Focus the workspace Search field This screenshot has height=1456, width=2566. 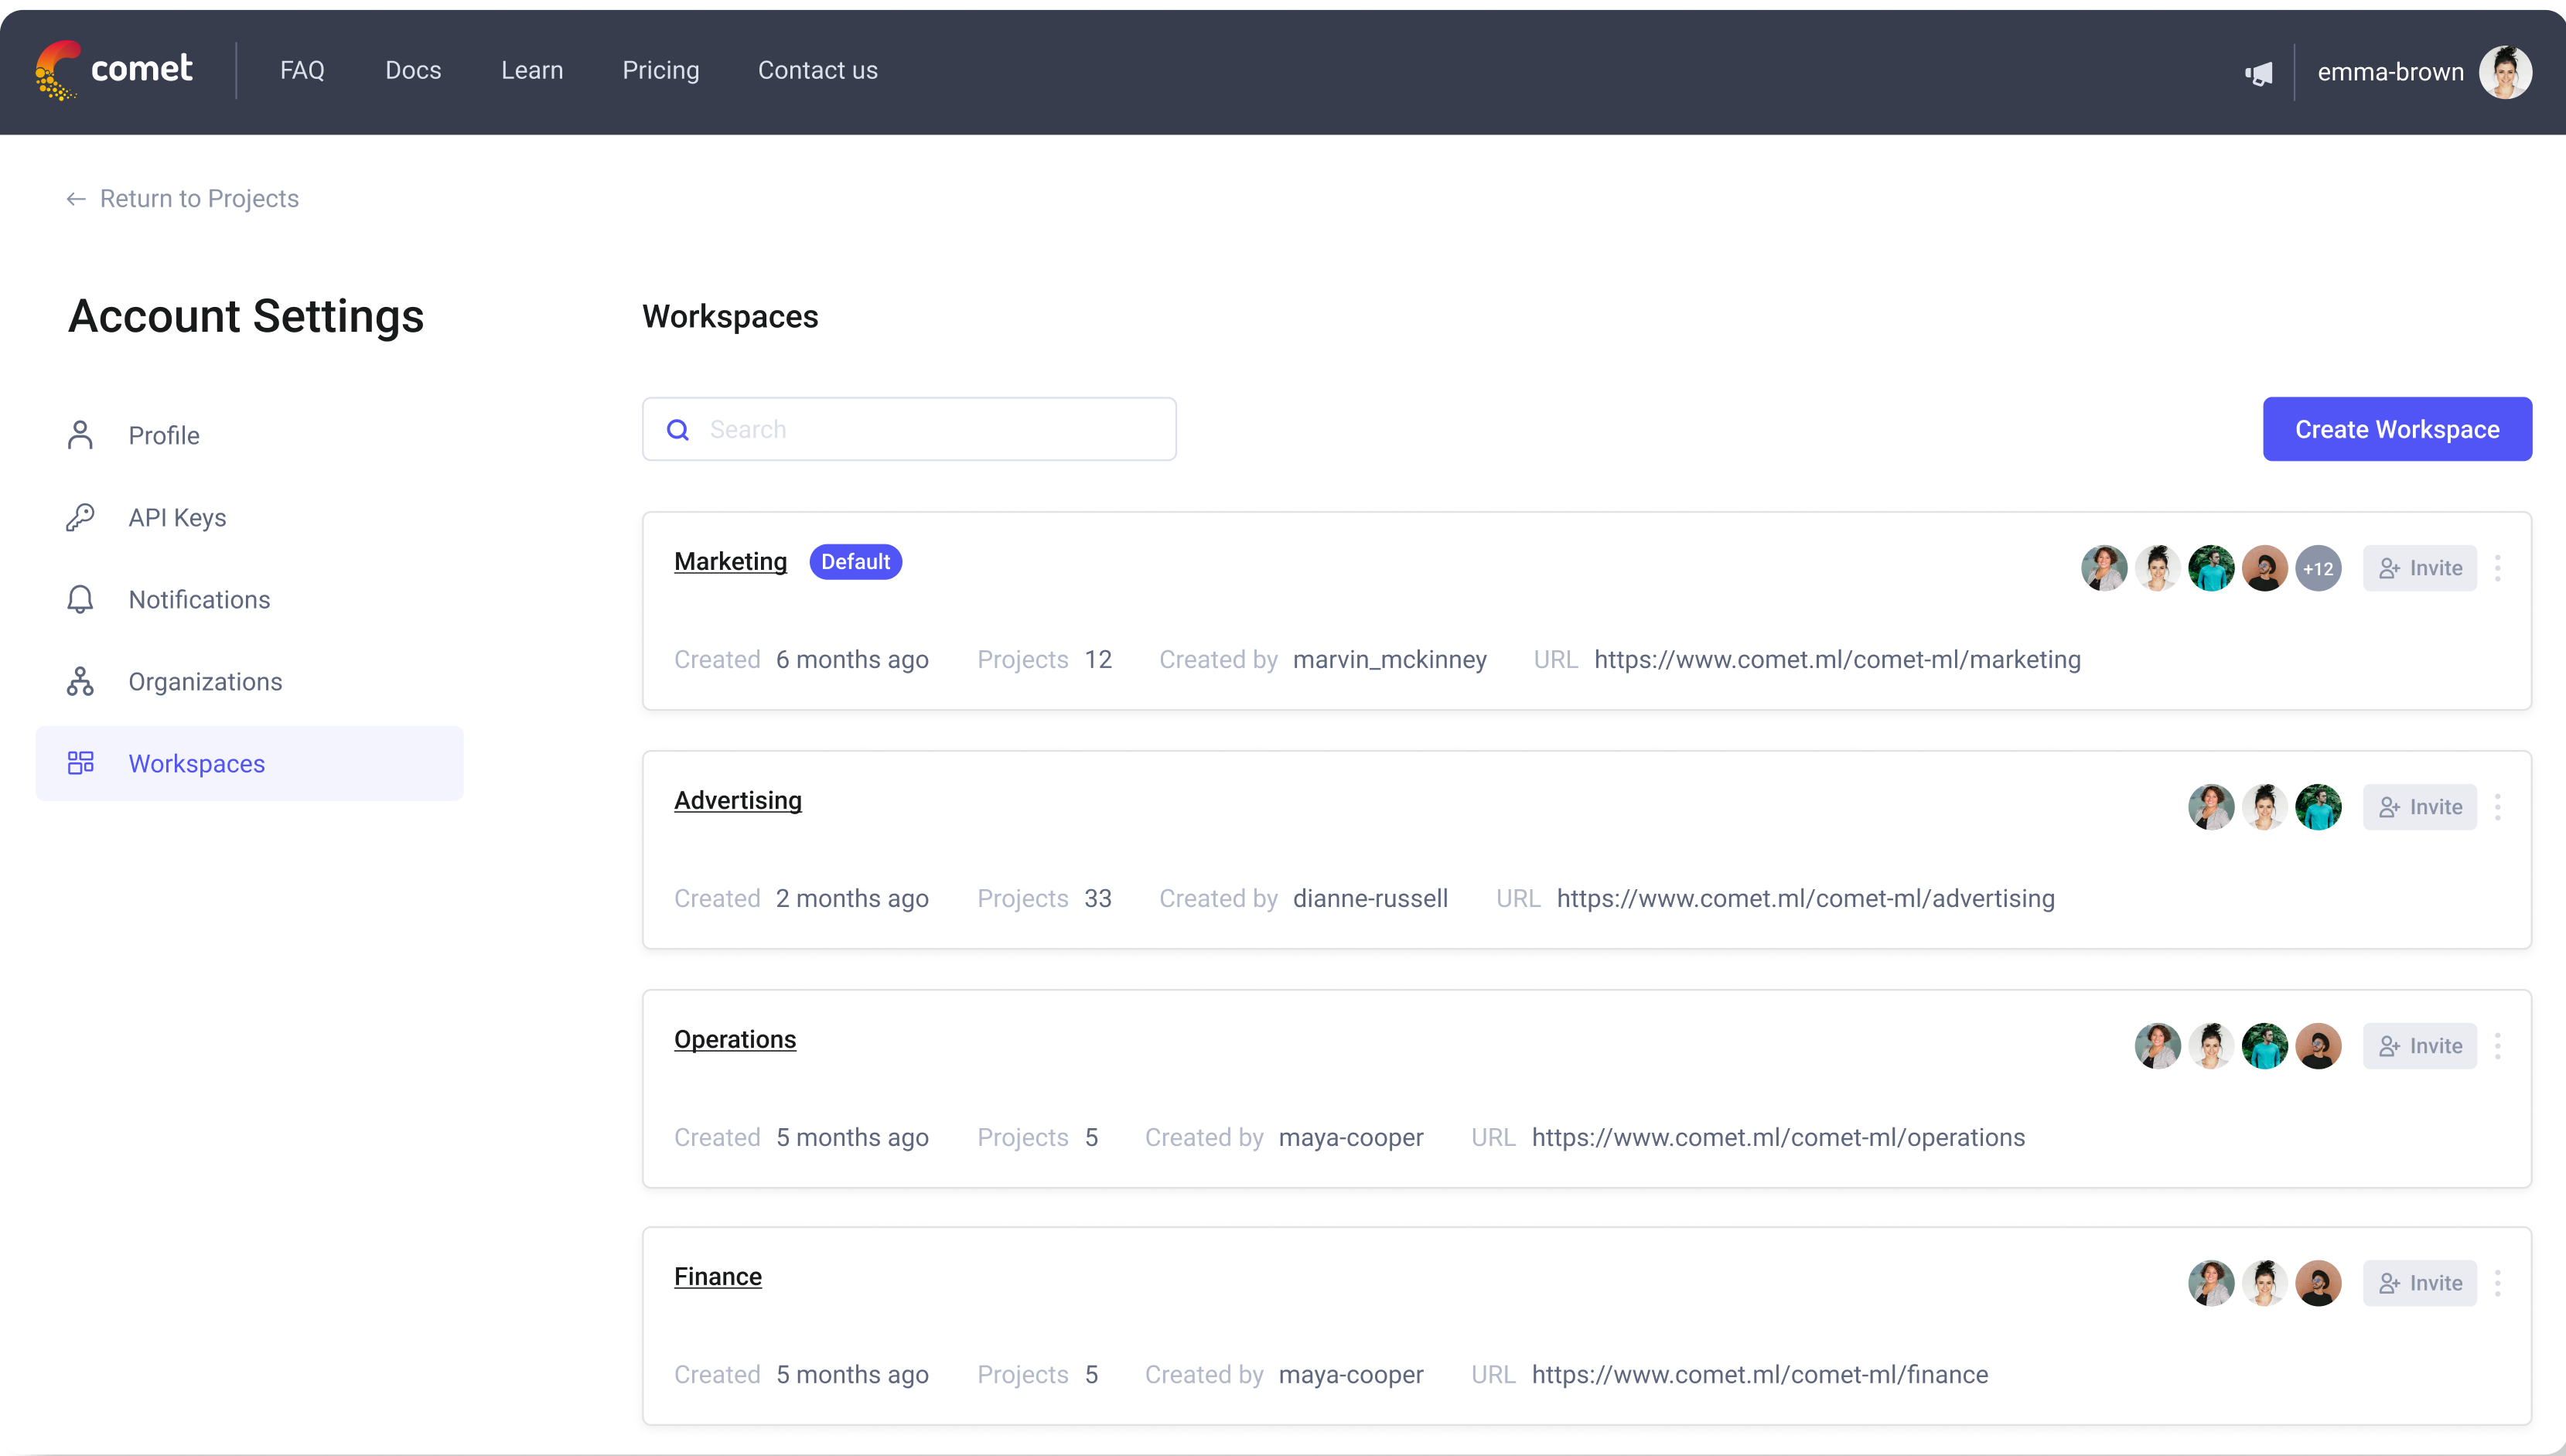pos(909,429)
